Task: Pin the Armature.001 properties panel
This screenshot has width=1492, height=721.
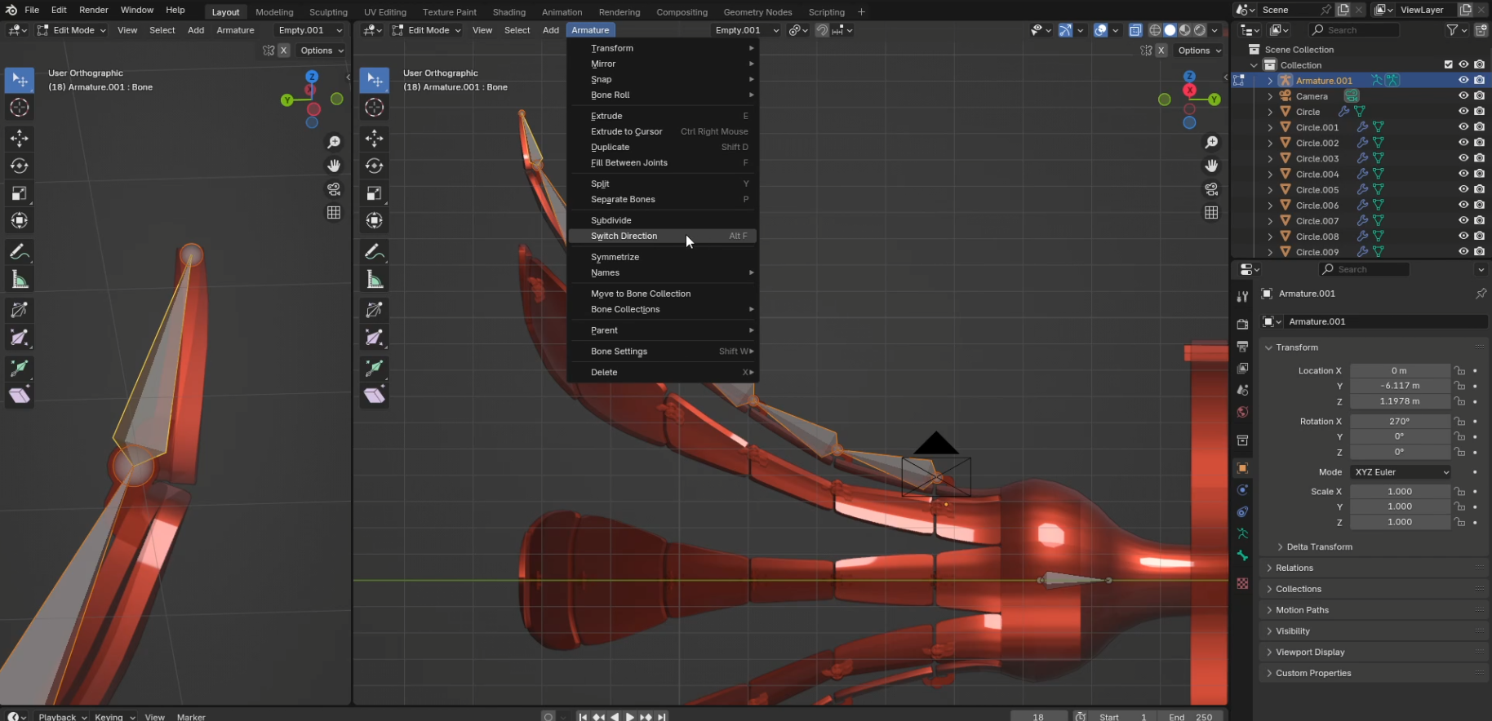Action: point(1481,294)
